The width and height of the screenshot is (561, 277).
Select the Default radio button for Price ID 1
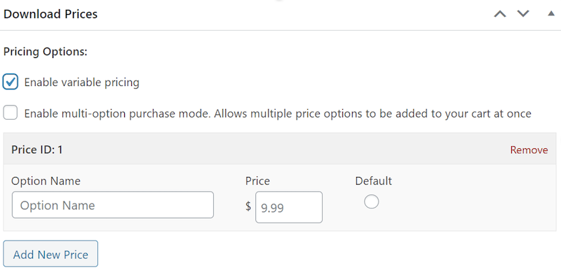[x=372, y=201]
